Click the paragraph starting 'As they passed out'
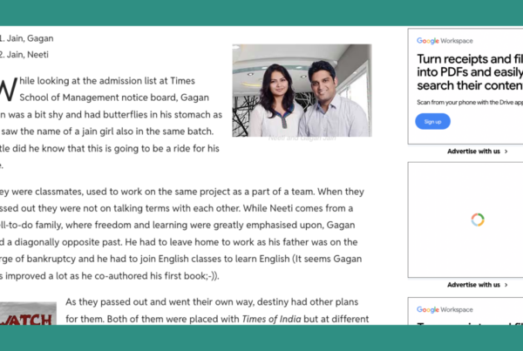 pos(217,303)
